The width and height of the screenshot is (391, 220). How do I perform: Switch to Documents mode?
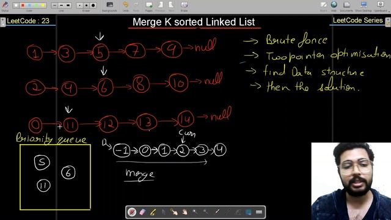346,6
